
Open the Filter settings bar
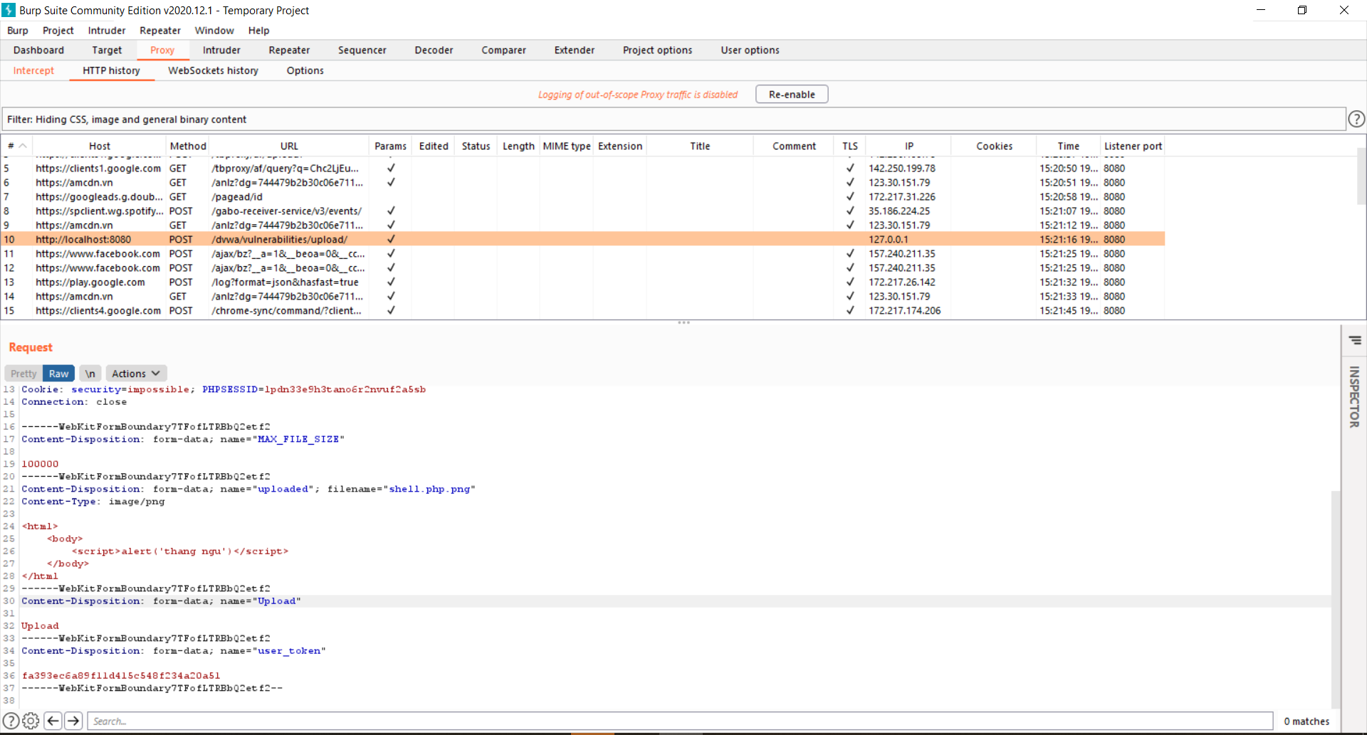coord(674,119)
